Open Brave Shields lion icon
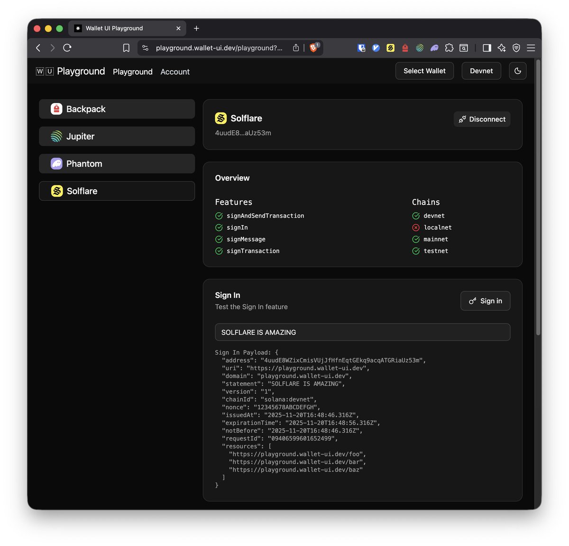 313,47
